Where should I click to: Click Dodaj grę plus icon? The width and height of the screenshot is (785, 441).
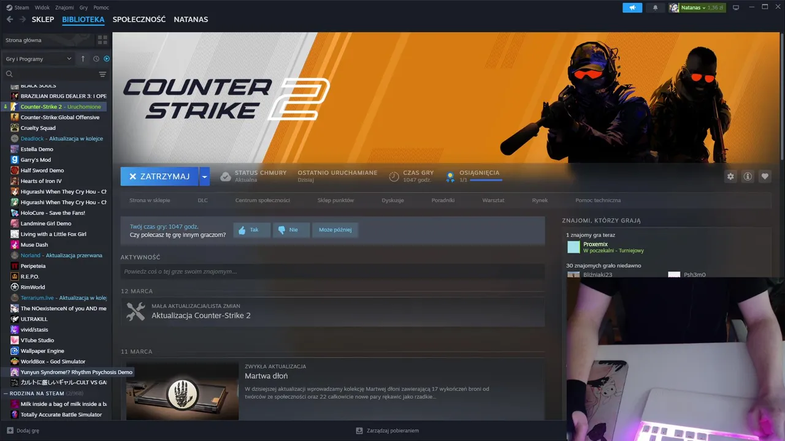10,431
